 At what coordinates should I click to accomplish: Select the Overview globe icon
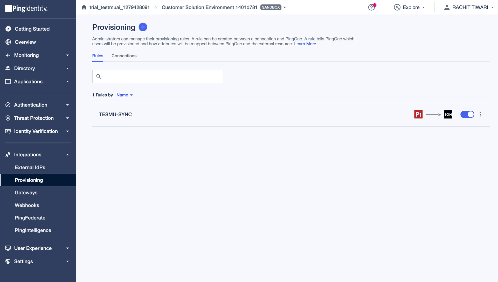pos(8,42)
